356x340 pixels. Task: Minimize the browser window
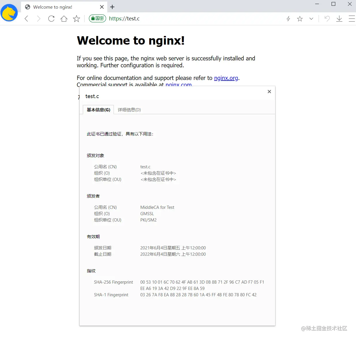317,4
